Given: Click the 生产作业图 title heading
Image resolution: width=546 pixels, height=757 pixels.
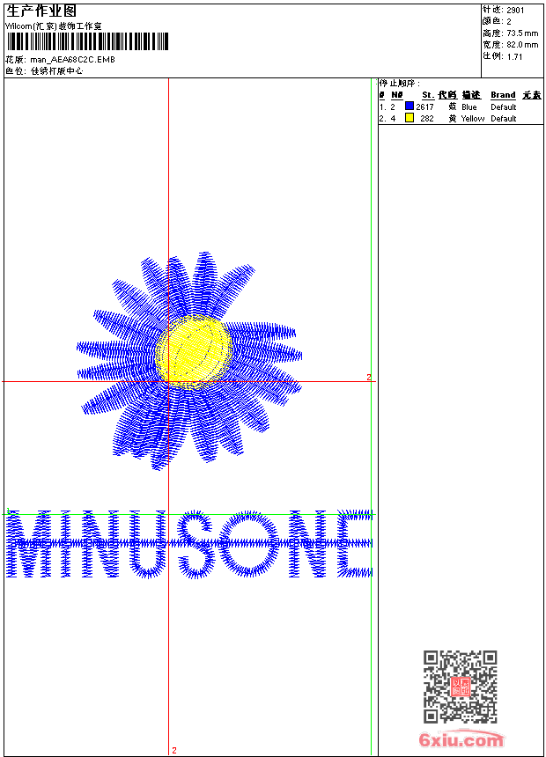Looking at the screenshot, I should (x=41, y=11).
